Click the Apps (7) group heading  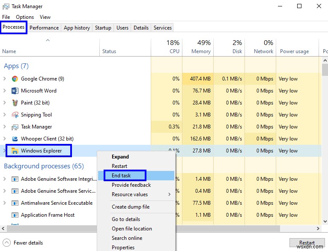tap(16, 66)
